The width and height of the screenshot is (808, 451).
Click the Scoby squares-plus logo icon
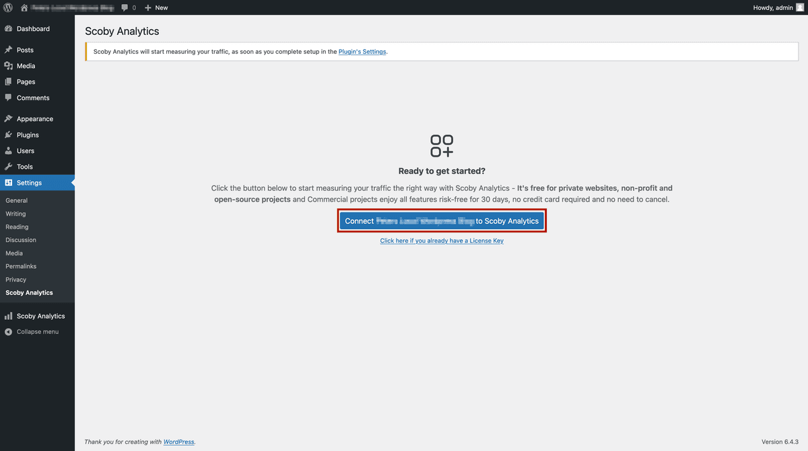[x=442, y=146]
